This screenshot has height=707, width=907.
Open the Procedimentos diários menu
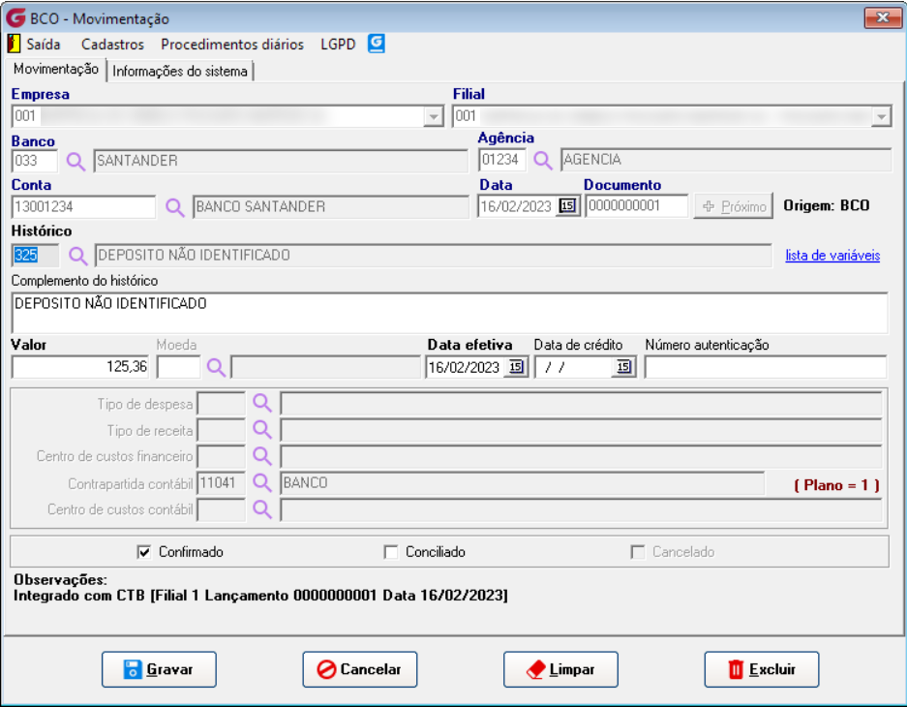pos(232,45)
